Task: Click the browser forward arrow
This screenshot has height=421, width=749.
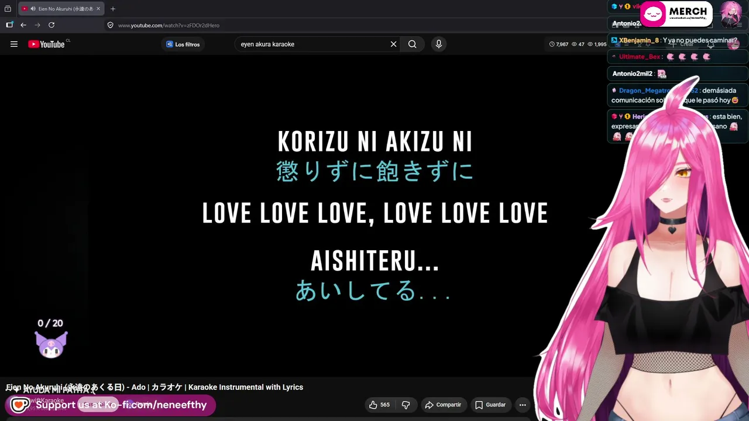Action: [37, 25]
